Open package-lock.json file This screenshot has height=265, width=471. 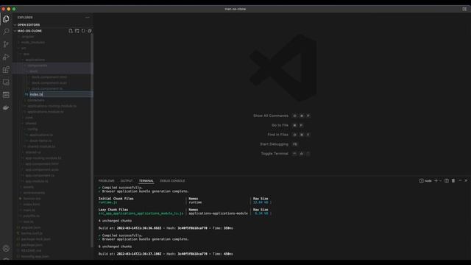36,239
